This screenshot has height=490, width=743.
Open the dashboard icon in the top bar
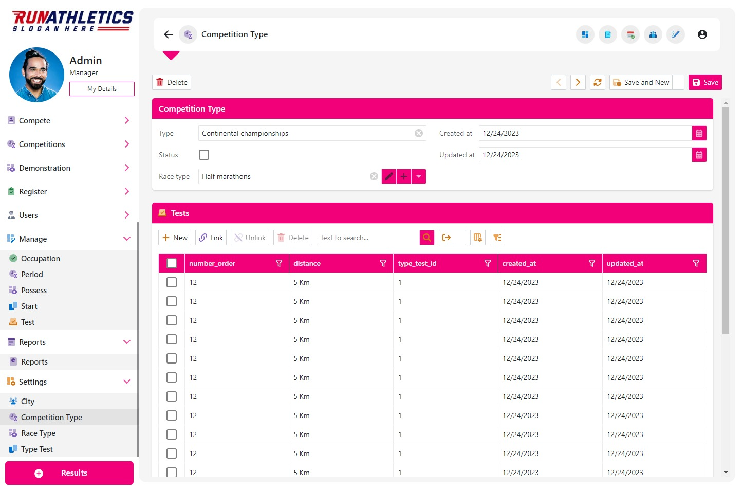(x=585, y=34)
